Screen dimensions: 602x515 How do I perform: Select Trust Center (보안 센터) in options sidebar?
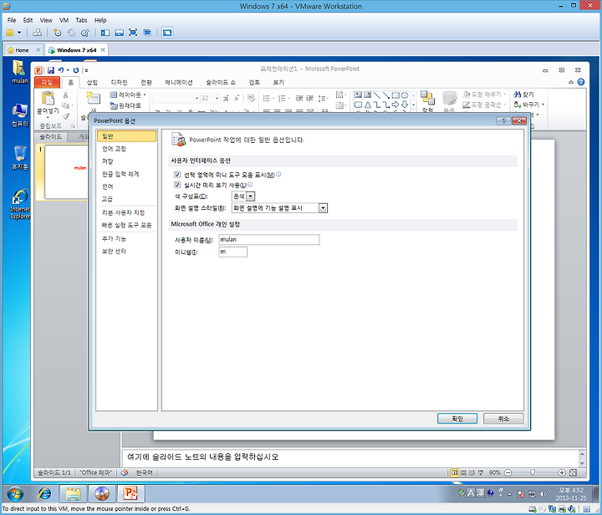(x=114, y=252)
